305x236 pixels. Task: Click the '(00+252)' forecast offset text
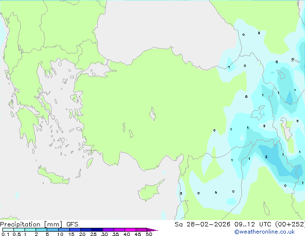(290, 224)
